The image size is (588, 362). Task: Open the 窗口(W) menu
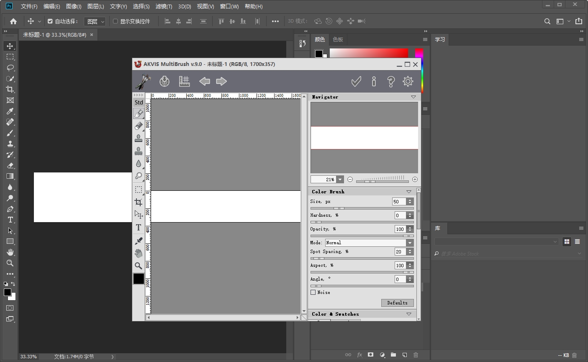click(x=229, y=6)
